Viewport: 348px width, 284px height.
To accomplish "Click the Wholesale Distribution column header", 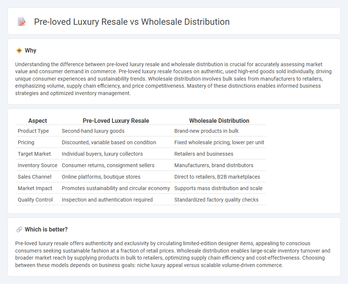I will pos(219,121).
